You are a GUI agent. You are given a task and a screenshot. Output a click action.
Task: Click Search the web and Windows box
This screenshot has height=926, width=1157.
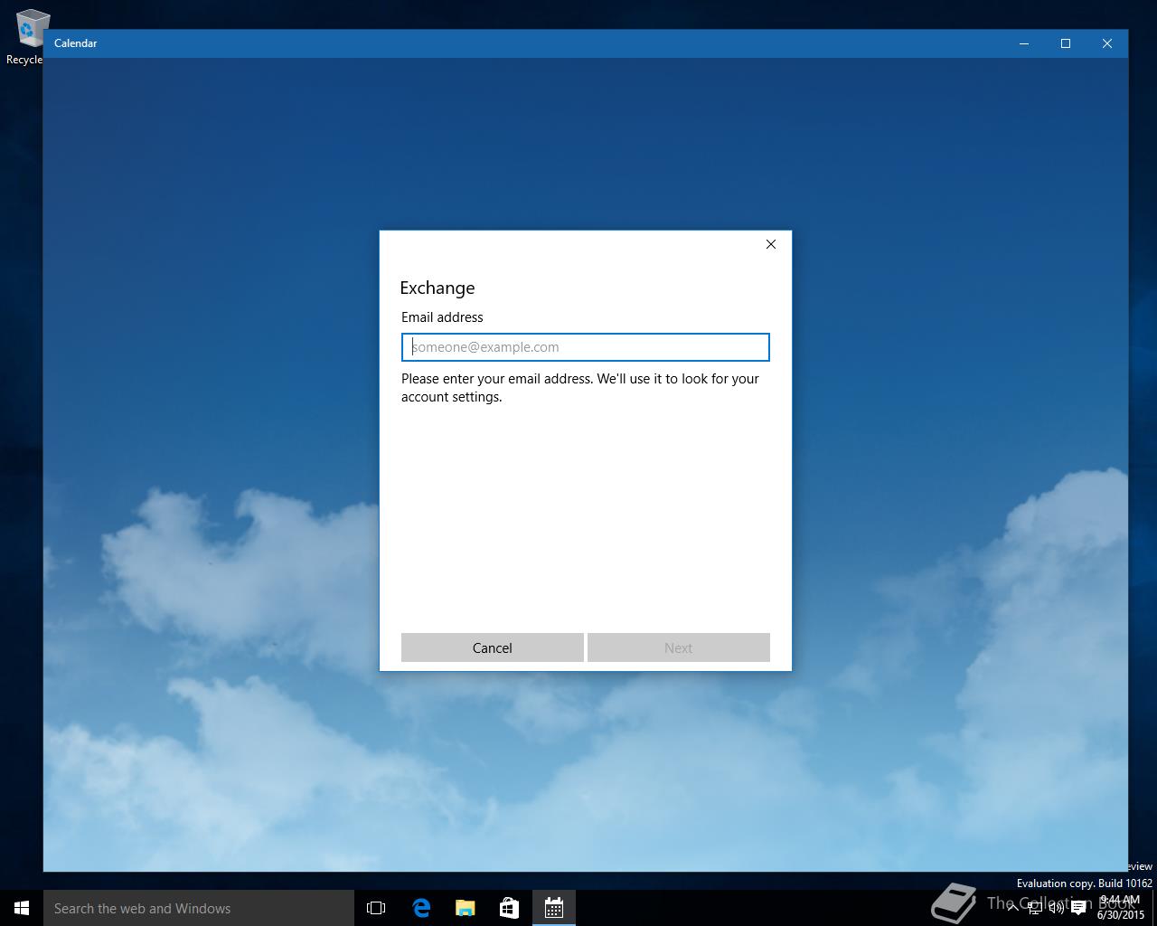199,908
